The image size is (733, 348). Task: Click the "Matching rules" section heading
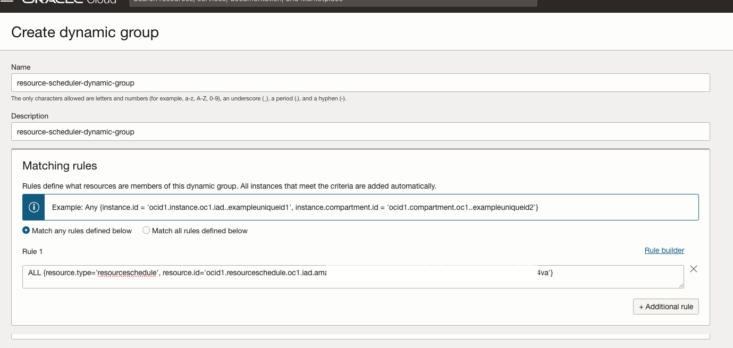pos(60,166)
